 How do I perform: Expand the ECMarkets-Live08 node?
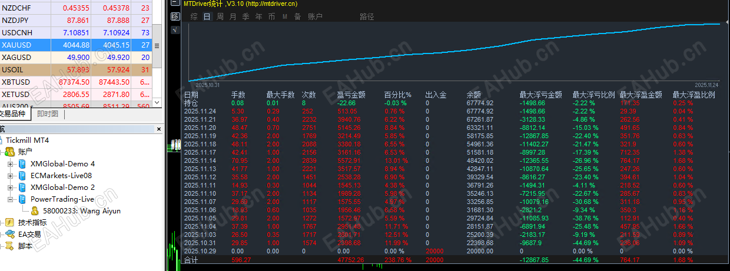(10, 175)
